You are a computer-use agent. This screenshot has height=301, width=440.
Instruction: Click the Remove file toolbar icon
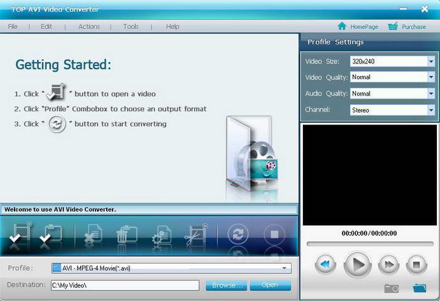coord(93,234)
